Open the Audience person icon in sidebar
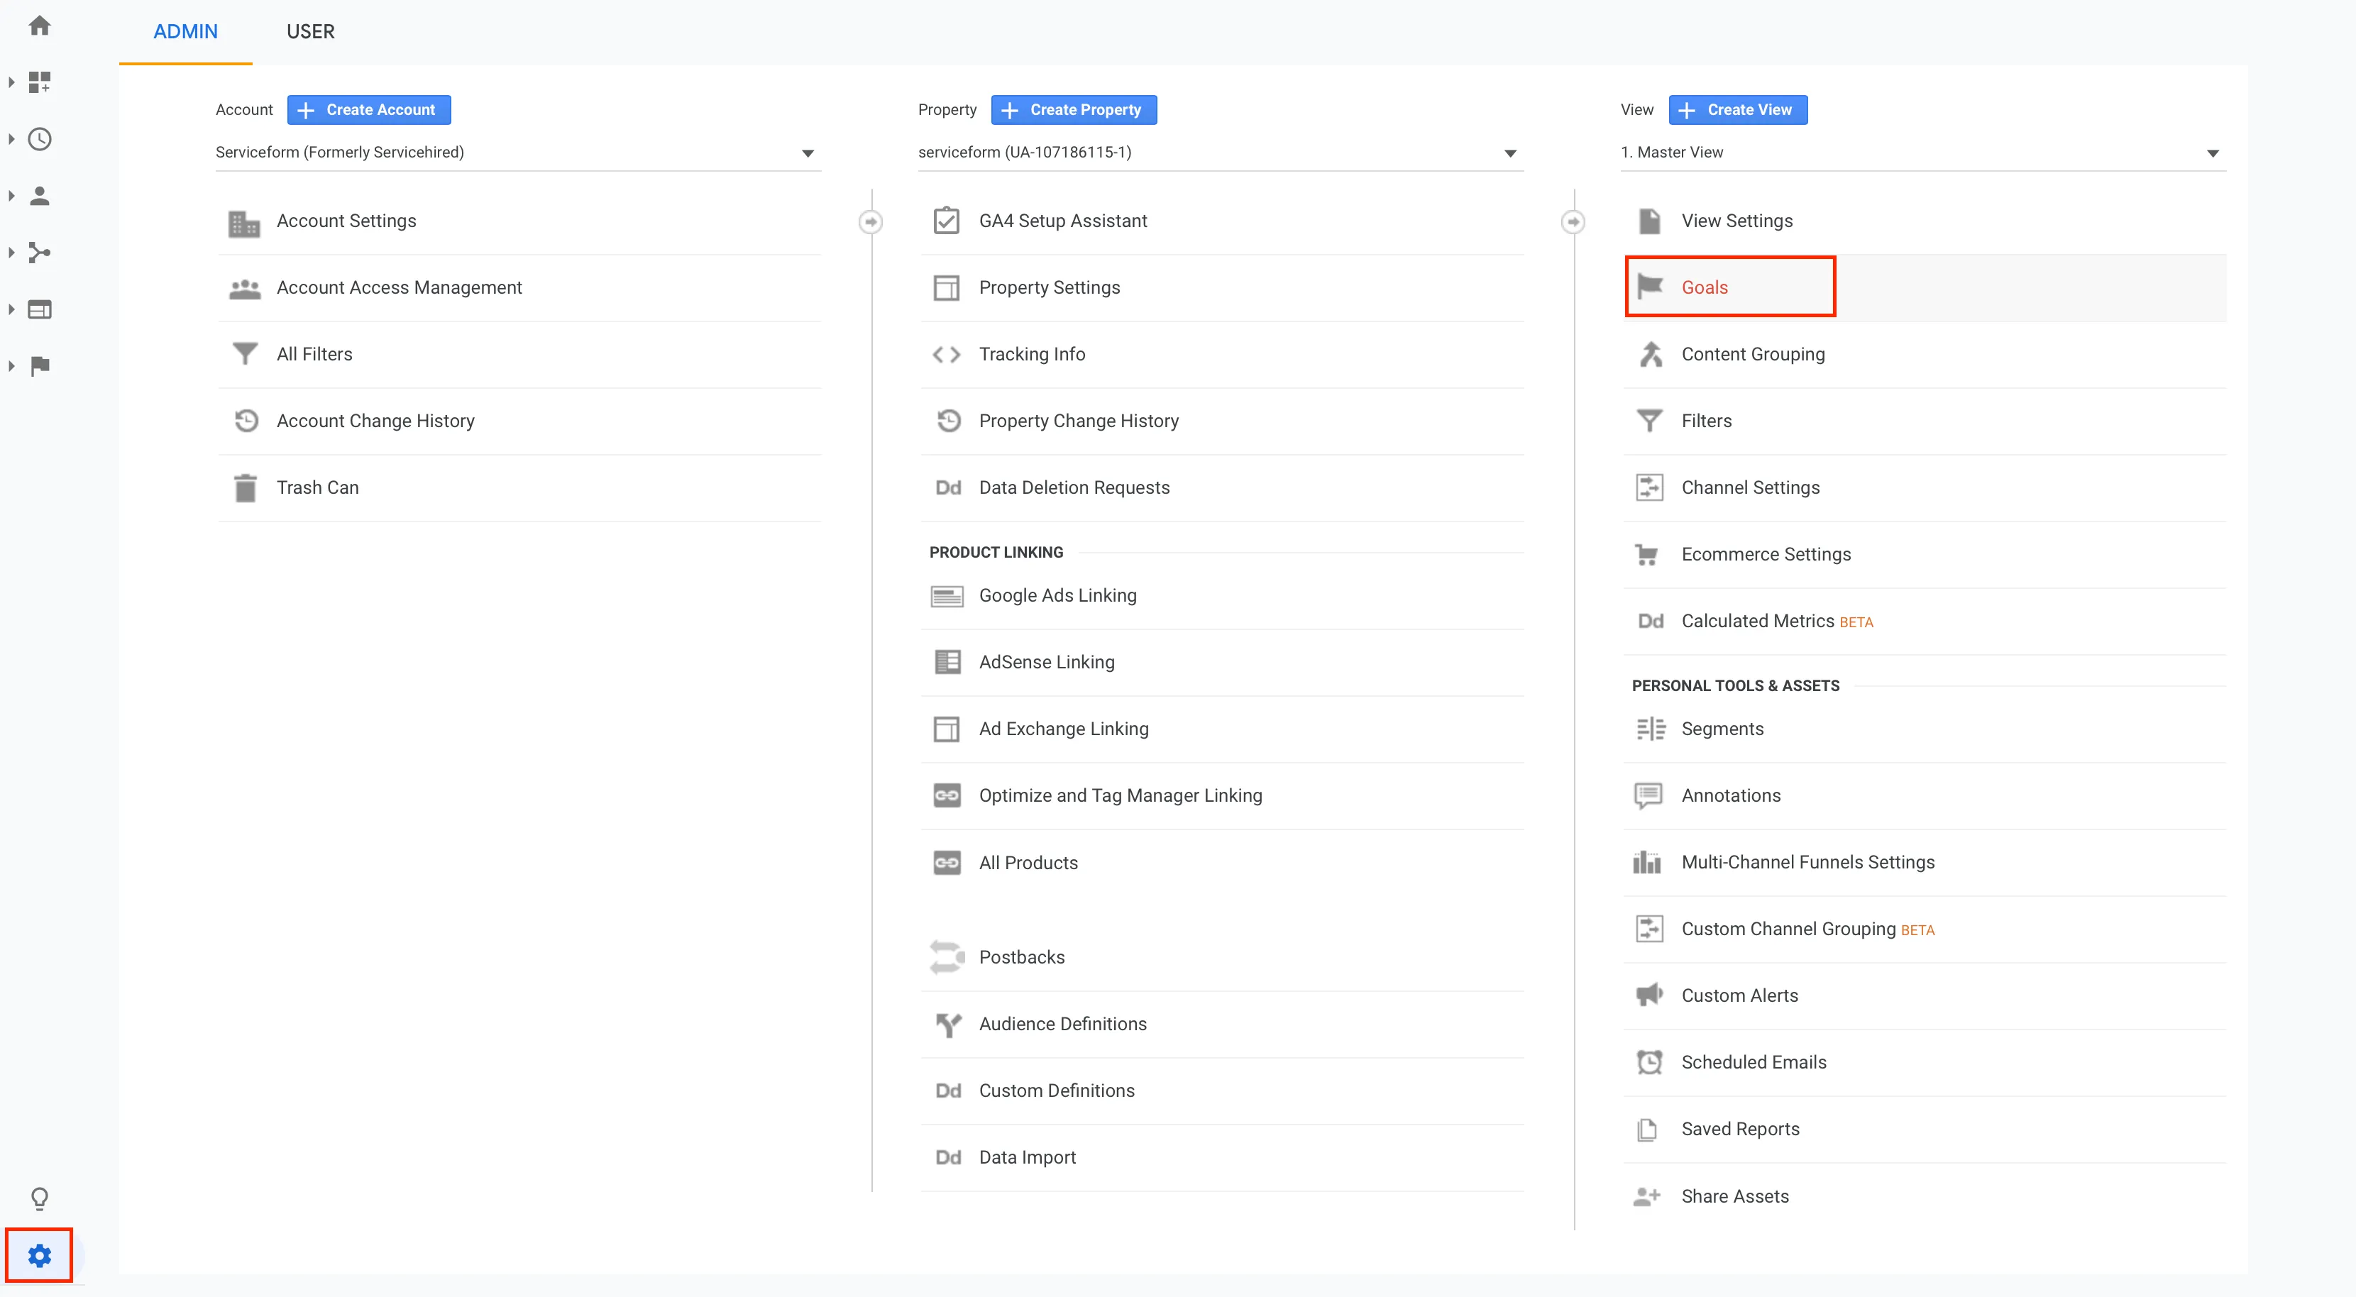 click(39, 196)
